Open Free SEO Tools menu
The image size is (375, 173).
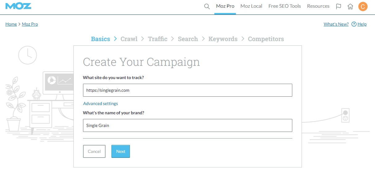[x=285, y=6]
